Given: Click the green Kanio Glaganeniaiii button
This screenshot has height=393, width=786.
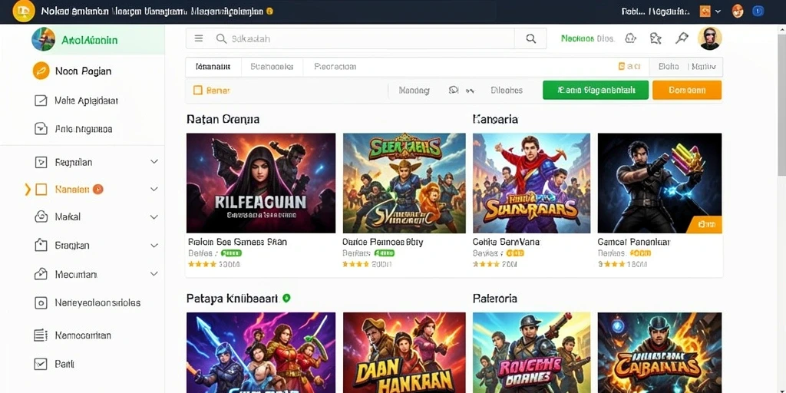Looking at the screenshot, I should (x=596, y=91).
